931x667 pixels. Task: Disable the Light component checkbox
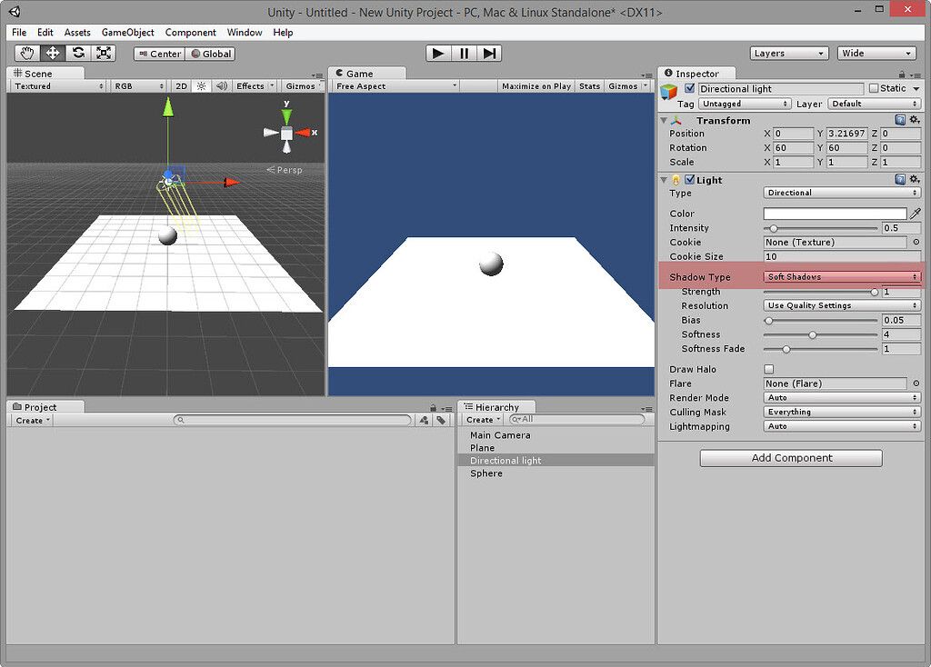[x=690, y=179]
